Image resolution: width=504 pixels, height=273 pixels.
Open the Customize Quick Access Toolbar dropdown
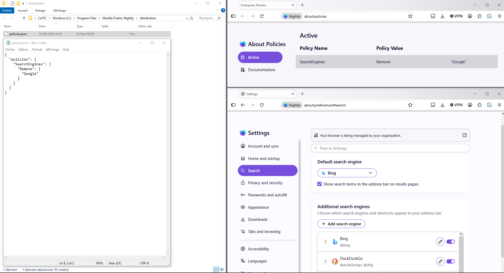[23, 4]
